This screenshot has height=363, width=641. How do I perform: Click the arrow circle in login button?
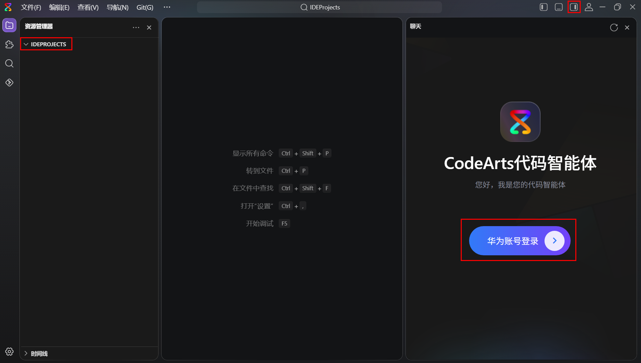555,241
